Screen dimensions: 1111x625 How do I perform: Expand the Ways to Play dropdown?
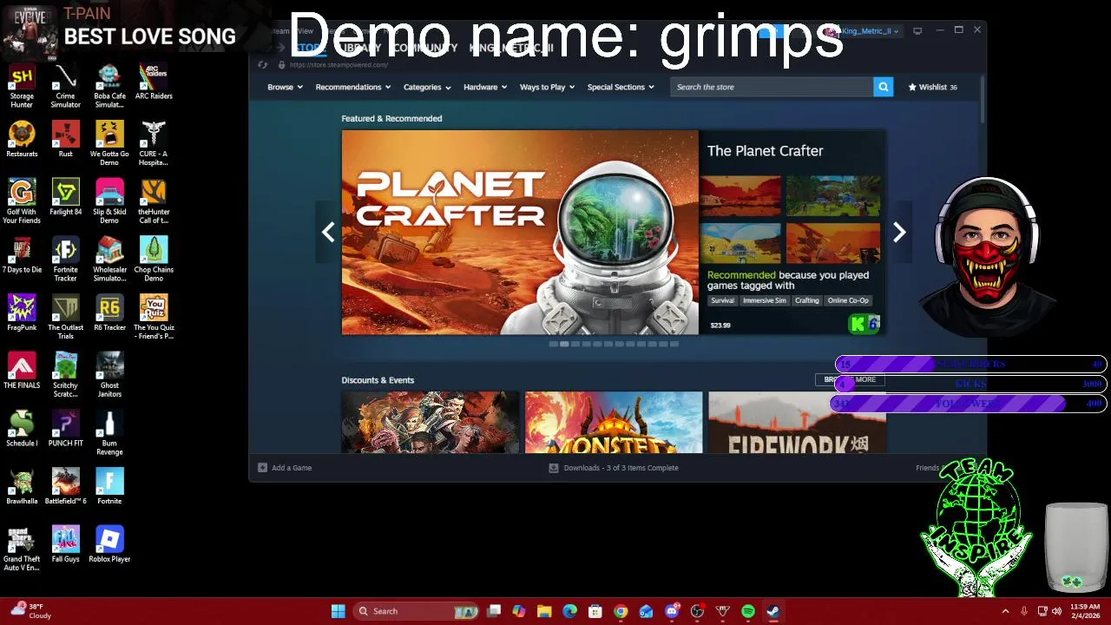click(x=547, y=87)
